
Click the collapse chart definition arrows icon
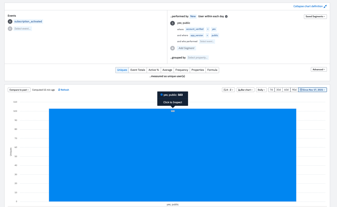point(325,6)
